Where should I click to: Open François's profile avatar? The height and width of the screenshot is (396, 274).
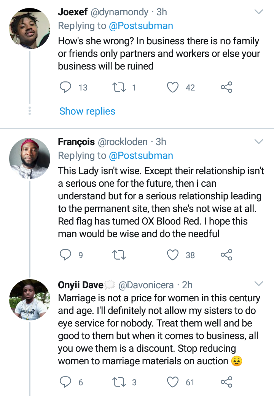tap(29, 157)
